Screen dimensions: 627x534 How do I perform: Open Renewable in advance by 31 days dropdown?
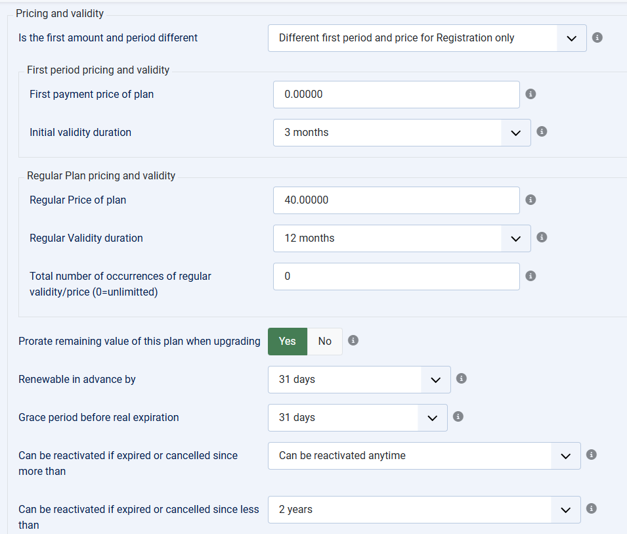[359, 380]
